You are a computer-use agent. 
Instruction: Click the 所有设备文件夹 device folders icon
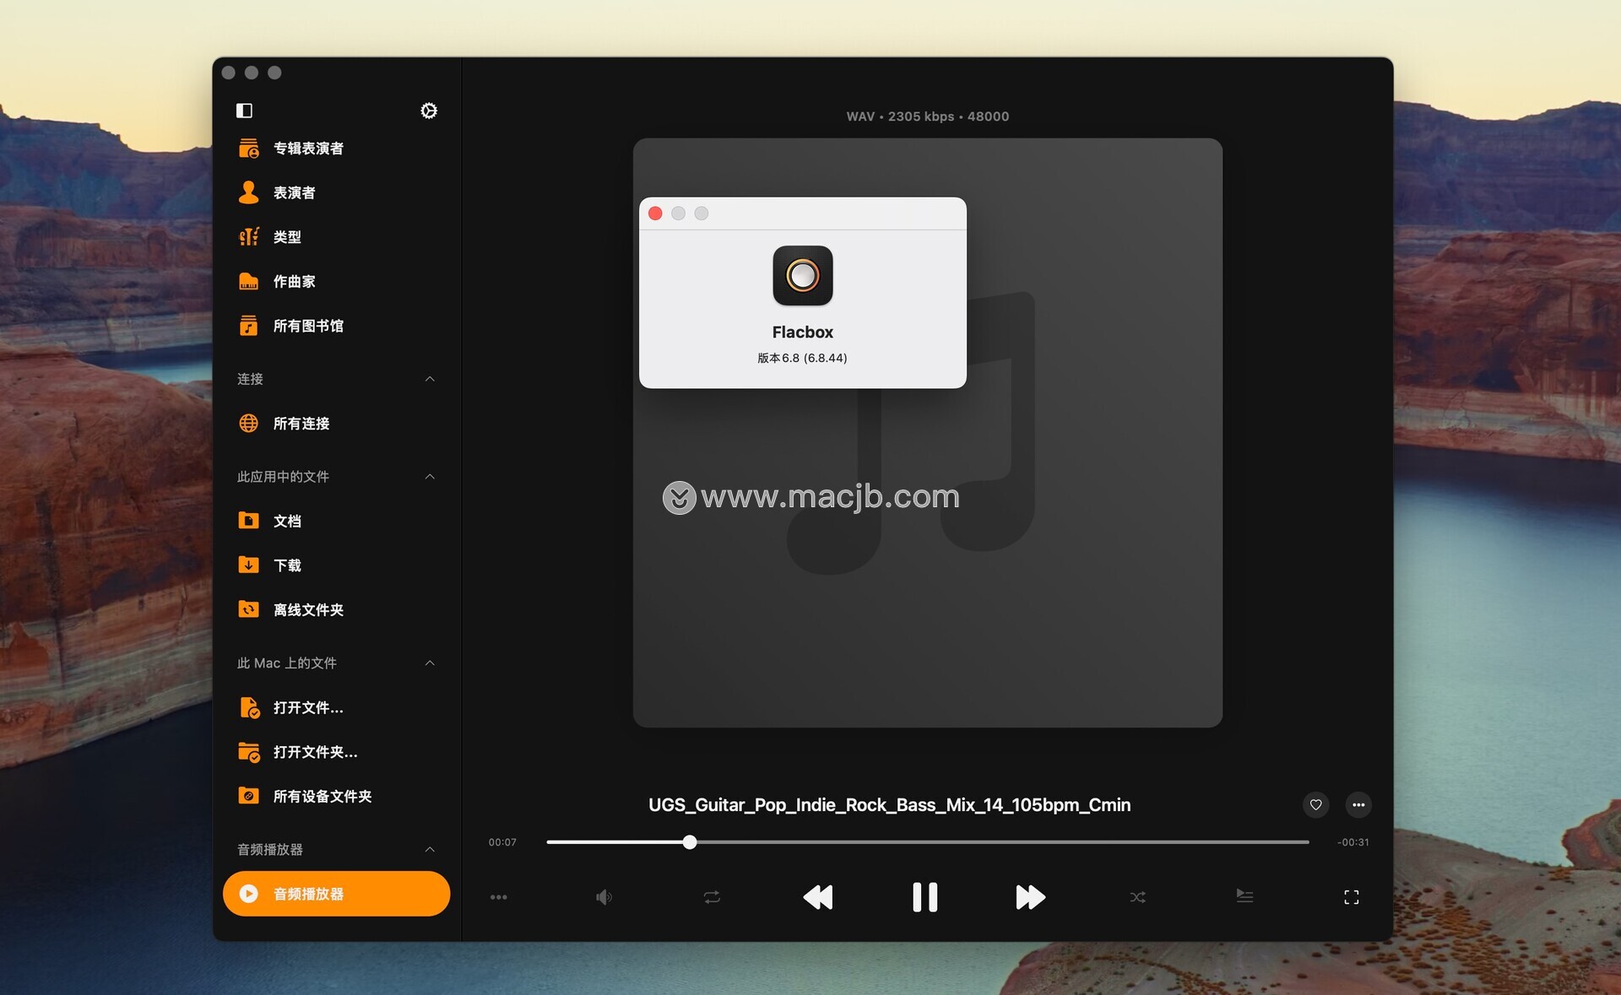[x=248, y=796]
